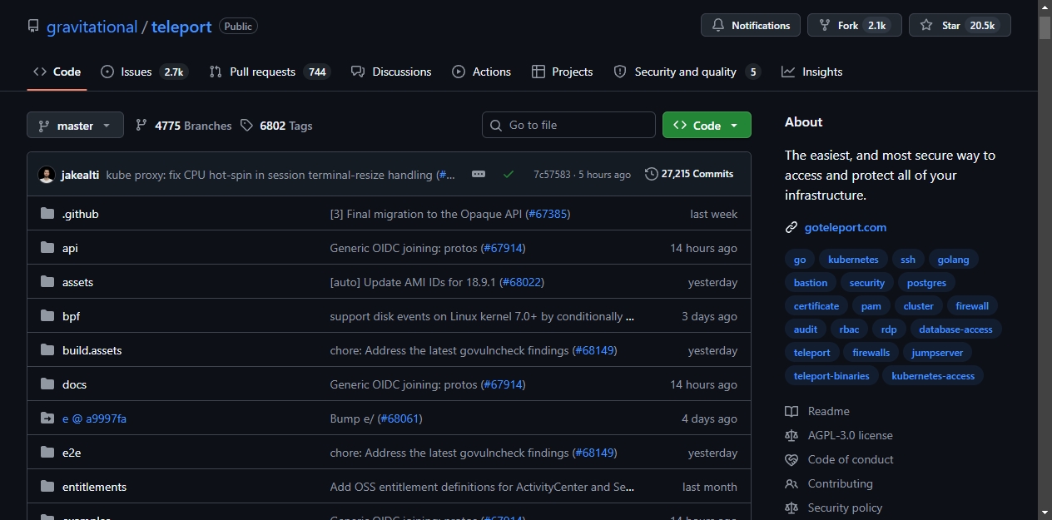Click the build.assets folder icon
The height and width of the screenshot is (520, 1052).
[x=47, y=350]
